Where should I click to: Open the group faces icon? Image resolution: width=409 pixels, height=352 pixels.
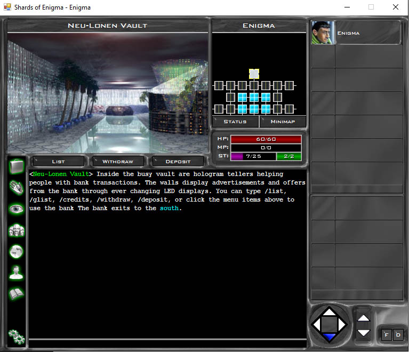tap(17, 230)
